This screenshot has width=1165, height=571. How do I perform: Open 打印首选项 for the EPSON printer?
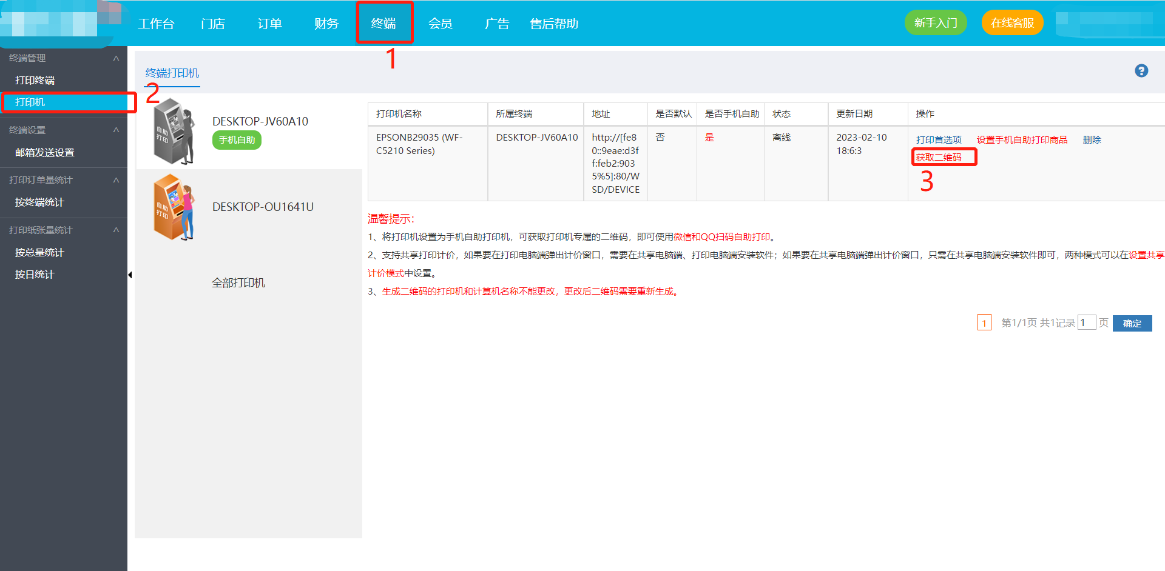point(939,140)
